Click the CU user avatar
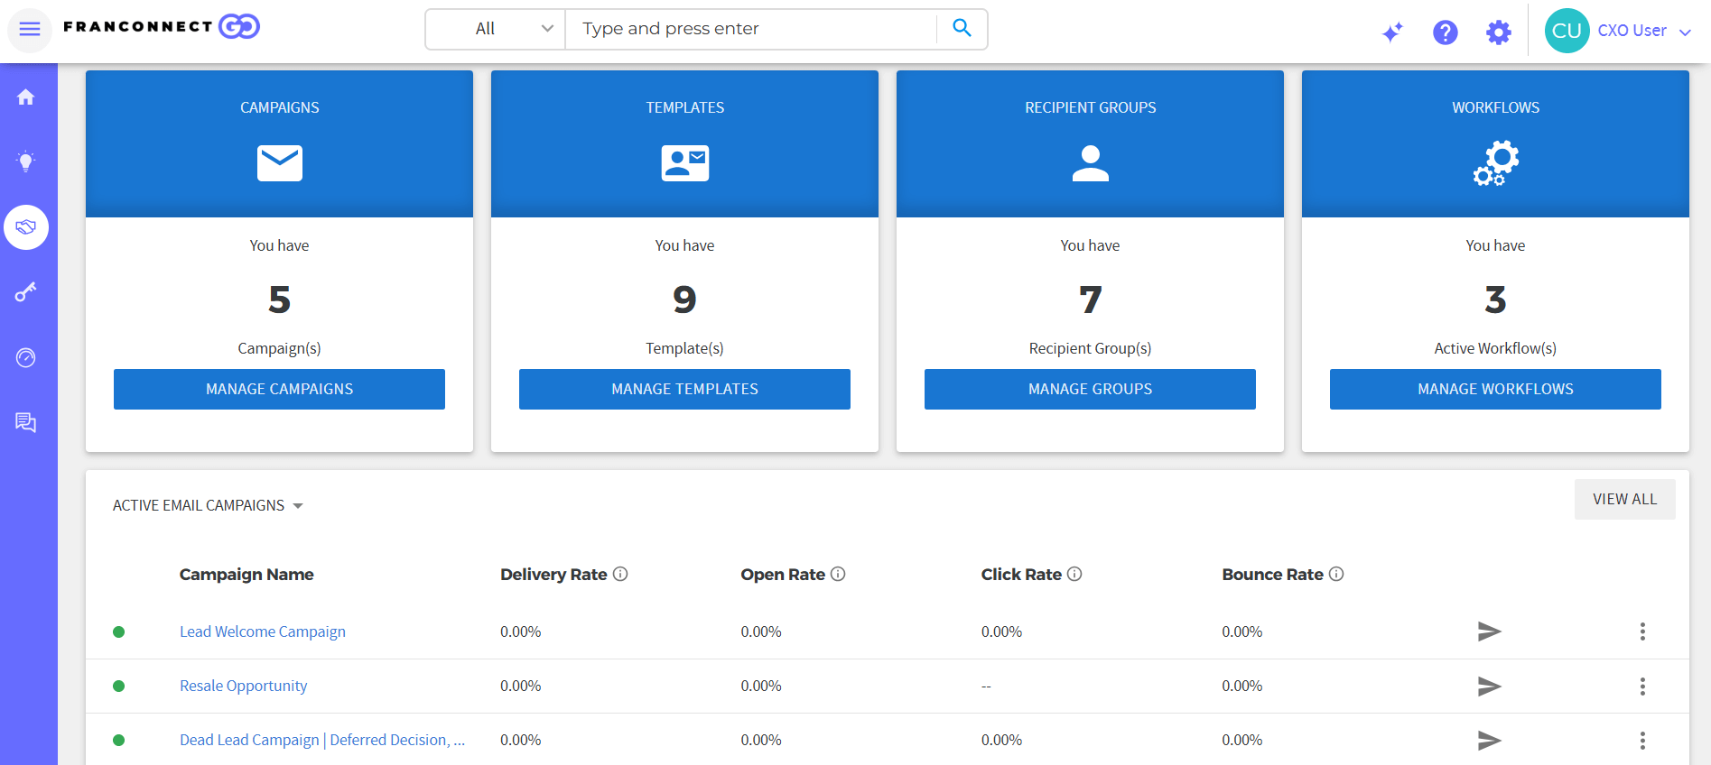The image size is (1711, 765). [1567, 31]
